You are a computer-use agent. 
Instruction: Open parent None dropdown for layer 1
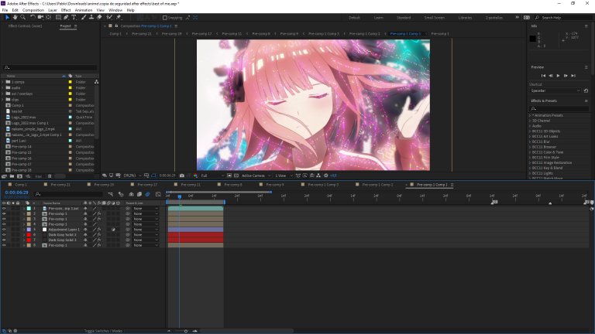click(x=146, y=208)
